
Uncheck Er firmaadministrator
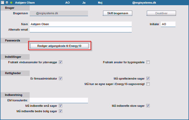60,79
